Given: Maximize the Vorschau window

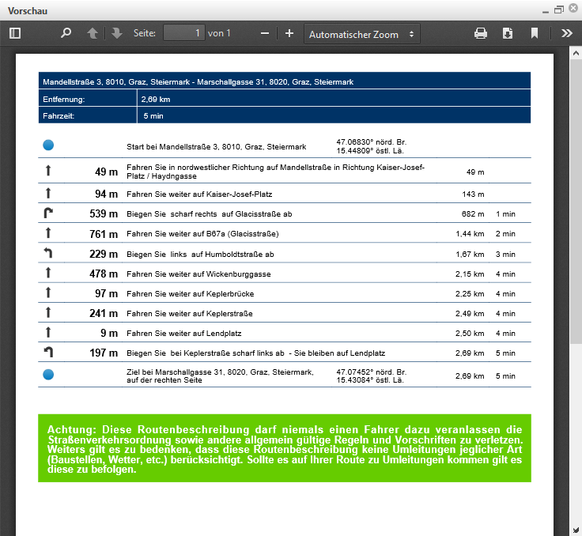Looking at the screenshot, I should tap(558, 9).
